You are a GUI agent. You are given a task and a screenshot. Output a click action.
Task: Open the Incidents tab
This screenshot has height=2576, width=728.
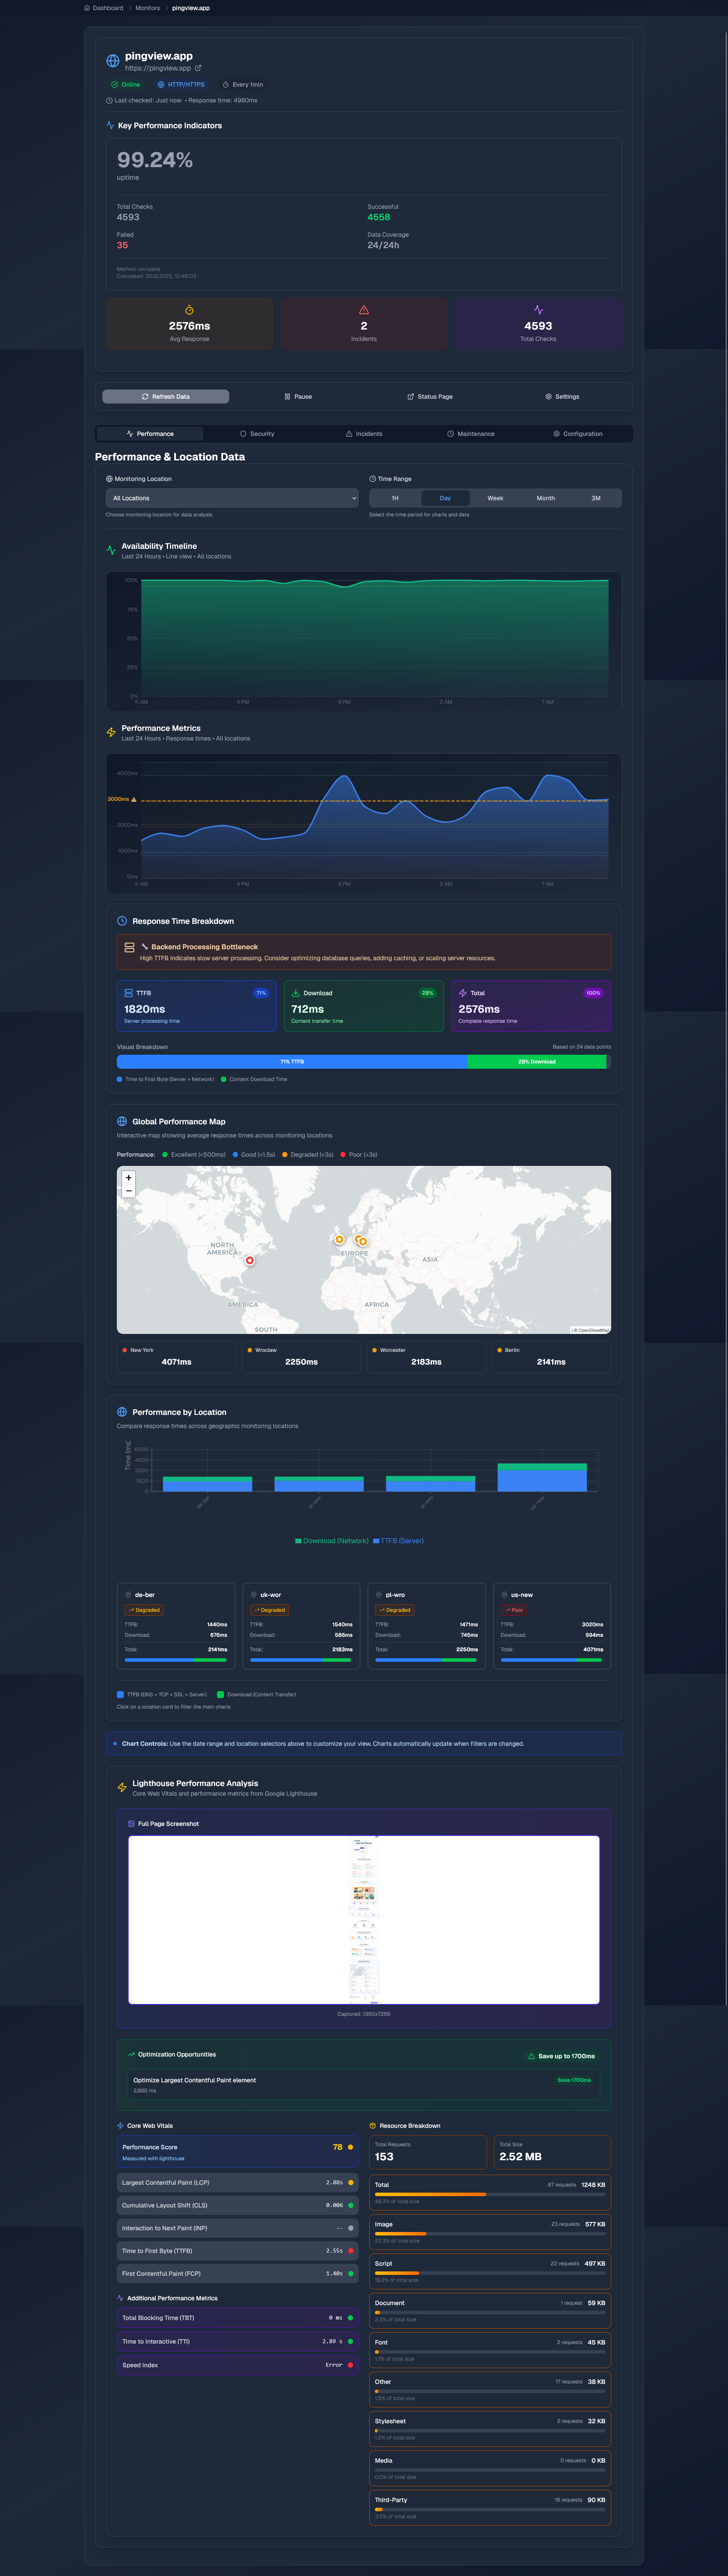(364, 434)
